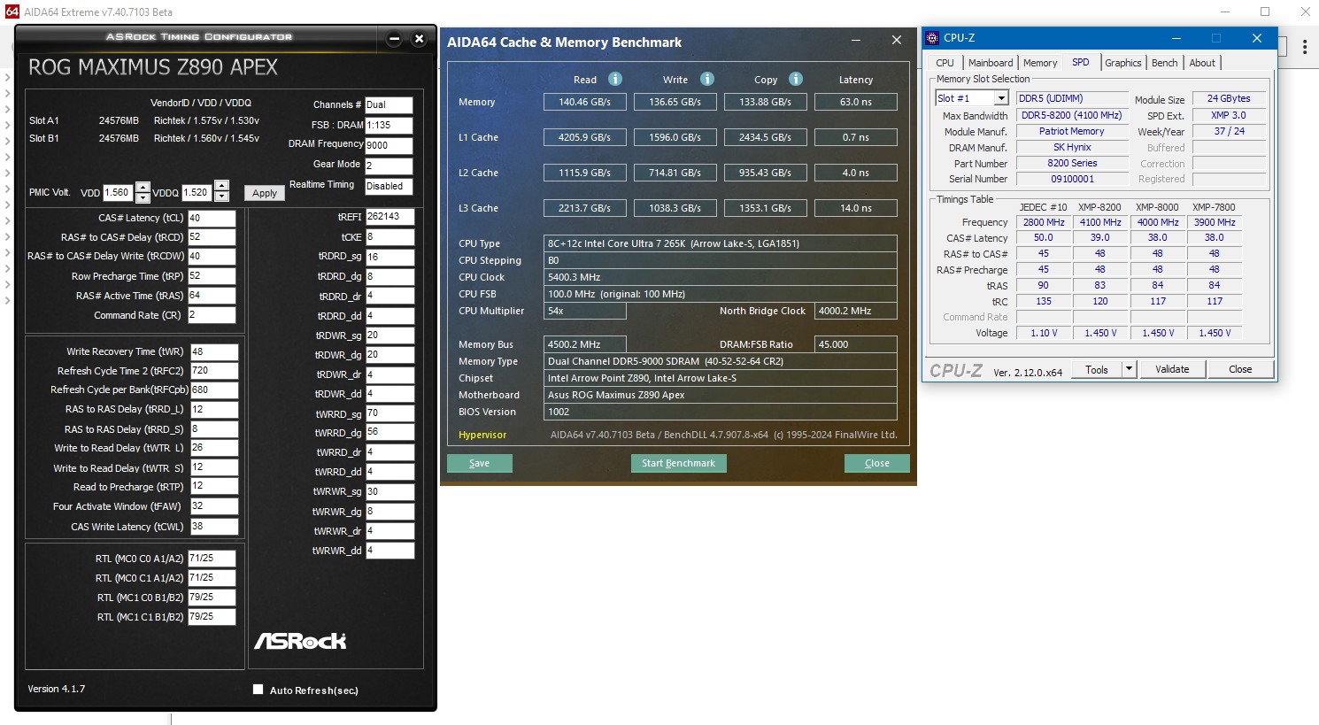The width and height of the screenshot is (1319, 725).
Task: Click the L1 Cache Read value 4205.9 GB/s
Action: (585, 137)
